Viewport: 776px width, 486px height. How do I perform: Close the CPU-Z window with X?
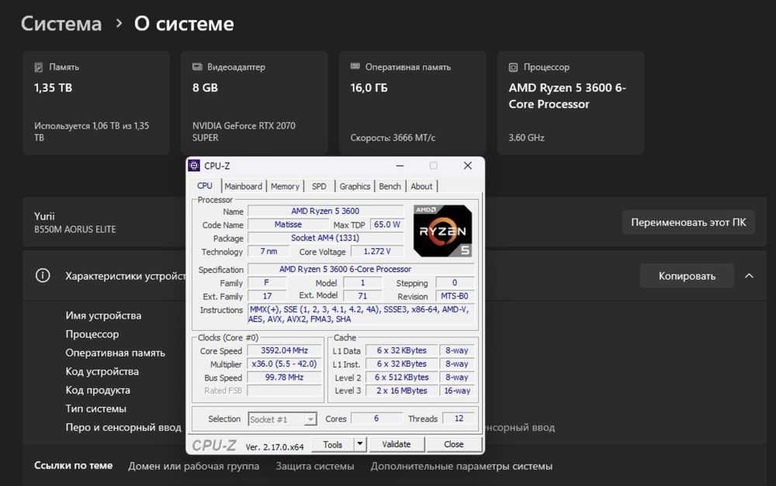pos(467,166)
